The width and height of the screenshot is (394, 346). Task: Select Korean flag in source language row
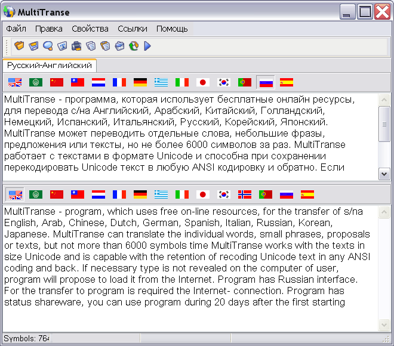[224, 82]
